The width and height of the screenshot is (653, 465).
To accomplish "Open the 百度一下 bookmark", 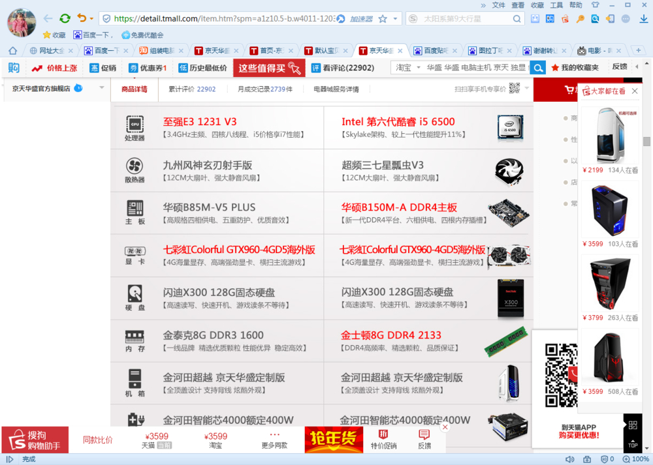I will click(x=92, y=35).
